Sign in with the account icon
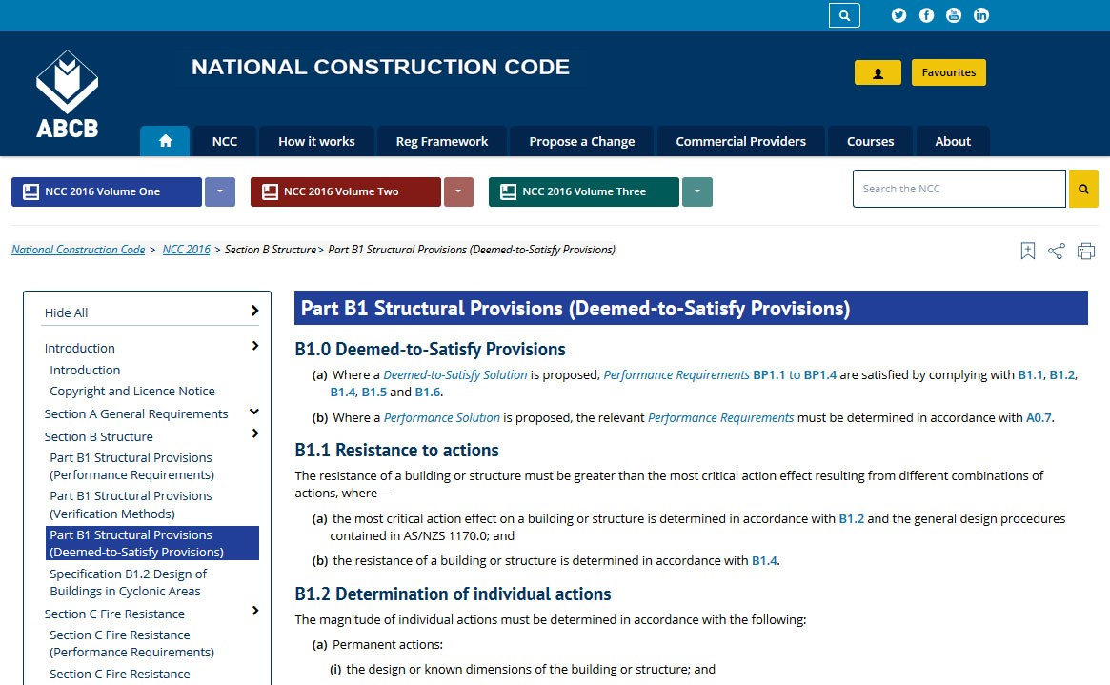Screen dimensions: 1110x685 coord(877,71)
